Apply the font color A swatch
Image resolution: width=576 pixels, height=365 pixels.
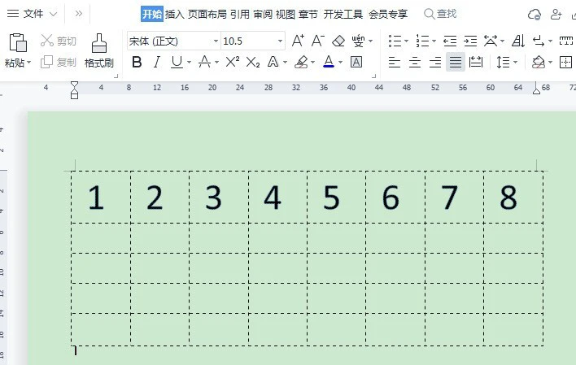point(329,62)
